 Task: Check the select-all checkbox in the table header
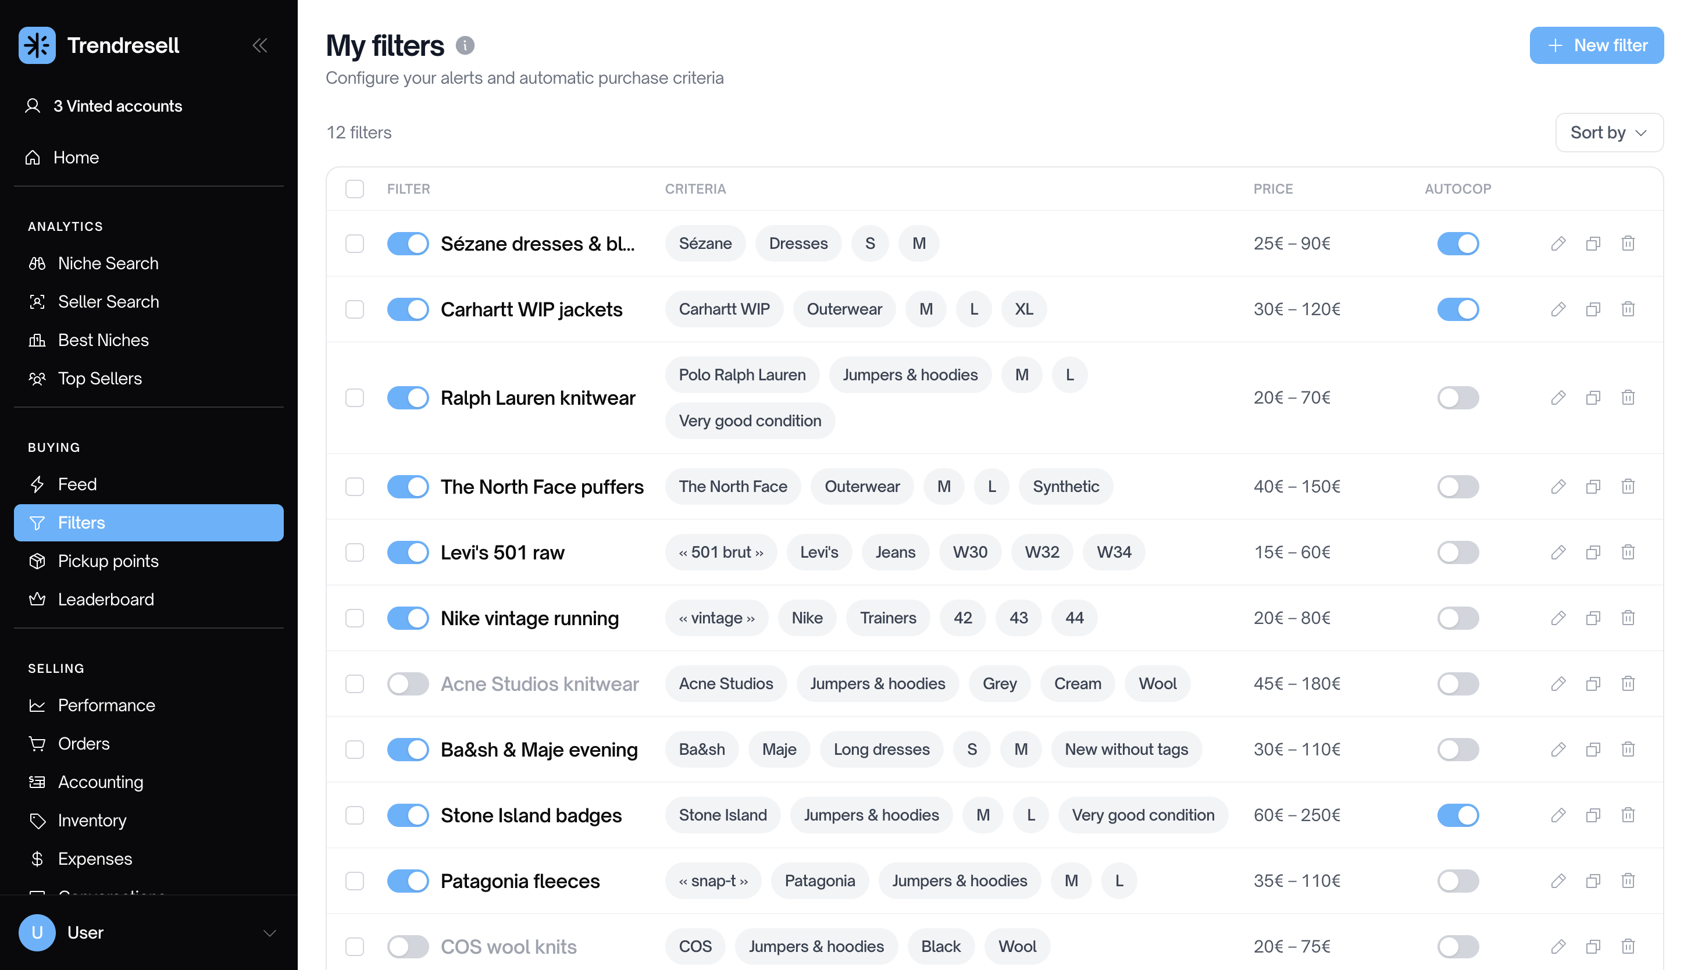point(355,189)
